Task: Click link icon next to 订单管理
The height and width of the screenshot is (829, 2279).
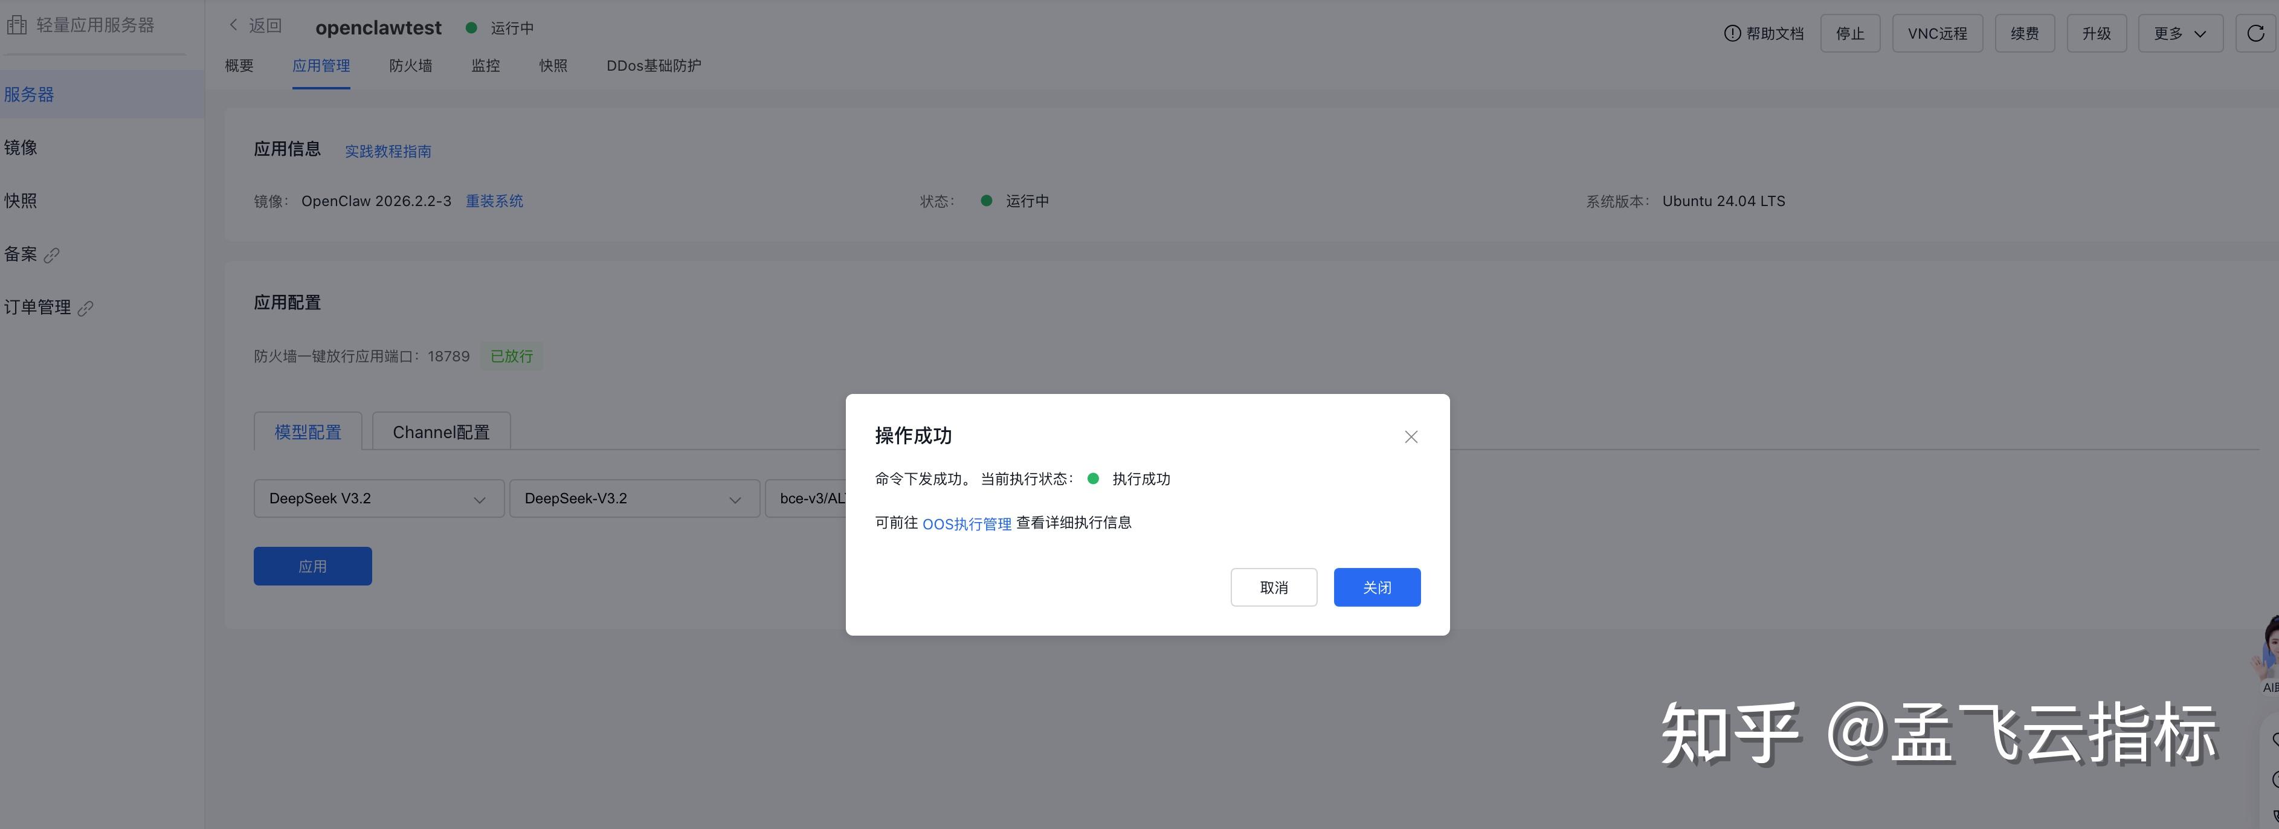Action: (x=86, y=309)
